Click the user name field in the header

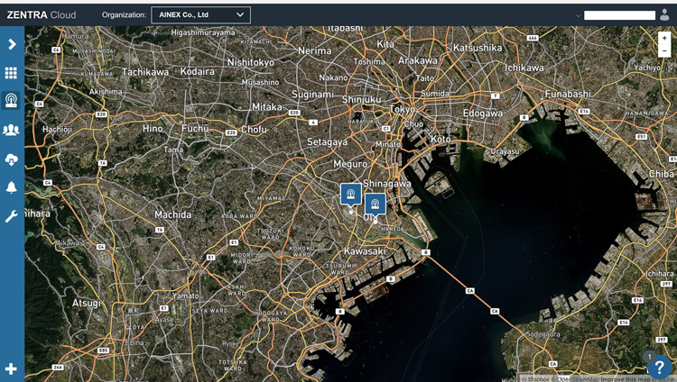[x=619, y=15]
